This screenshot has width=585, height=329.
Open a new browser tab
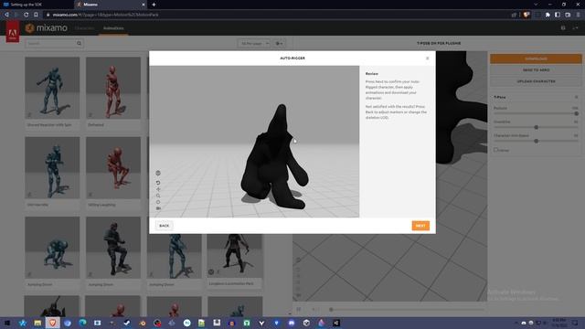(154, 5)
